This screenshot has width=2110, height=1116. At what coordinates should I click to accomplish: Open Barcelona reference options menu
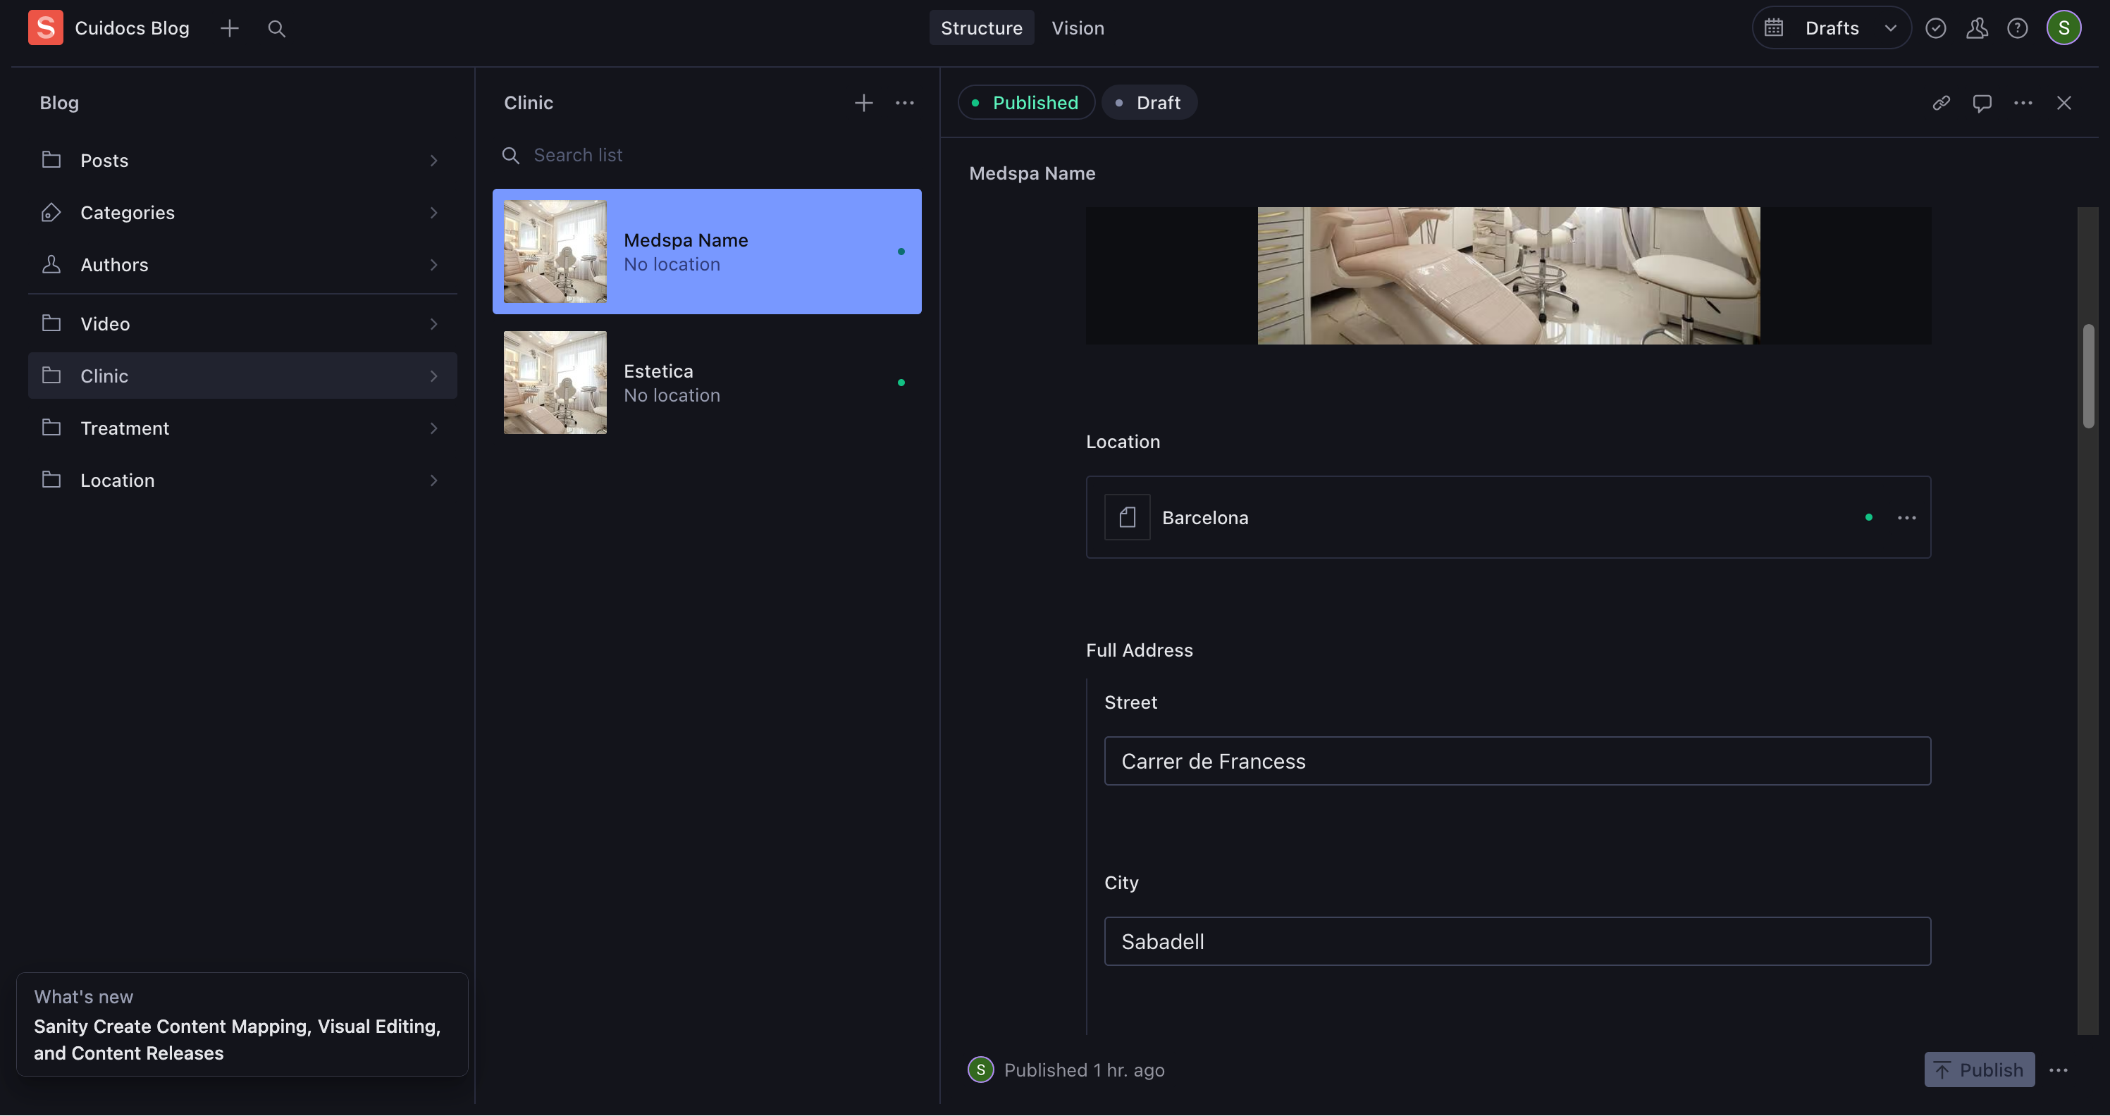coord(1906,517)
